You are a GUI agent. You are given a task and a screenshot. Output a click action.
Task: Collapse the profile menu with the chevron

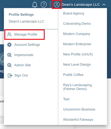point(104,5)
